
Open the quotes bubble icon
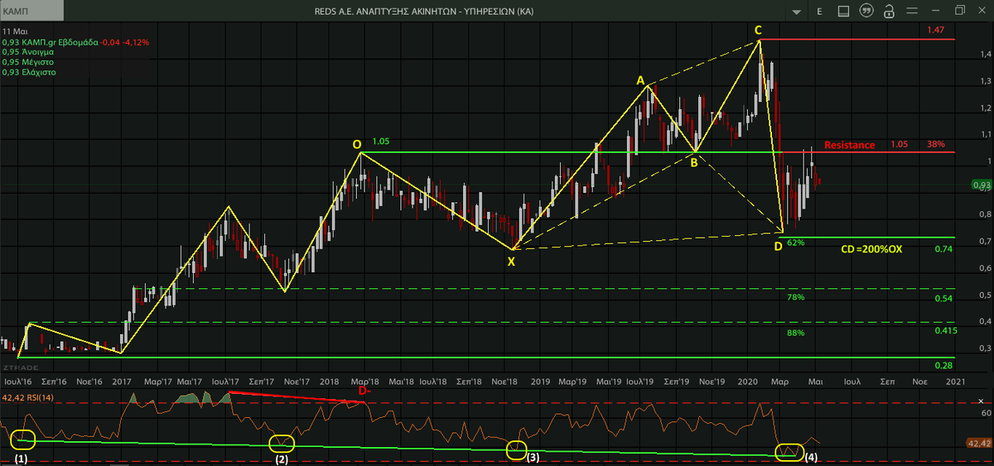[866, 12]
